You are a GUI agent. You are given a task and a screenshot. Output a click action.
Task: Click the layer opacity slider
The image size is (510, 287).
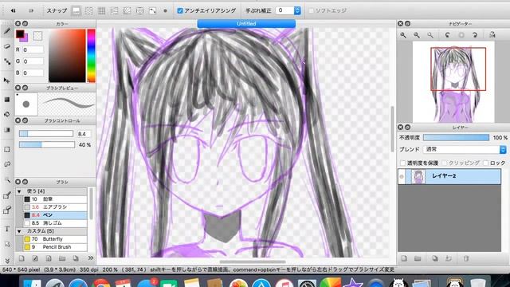tap(457, 138)
